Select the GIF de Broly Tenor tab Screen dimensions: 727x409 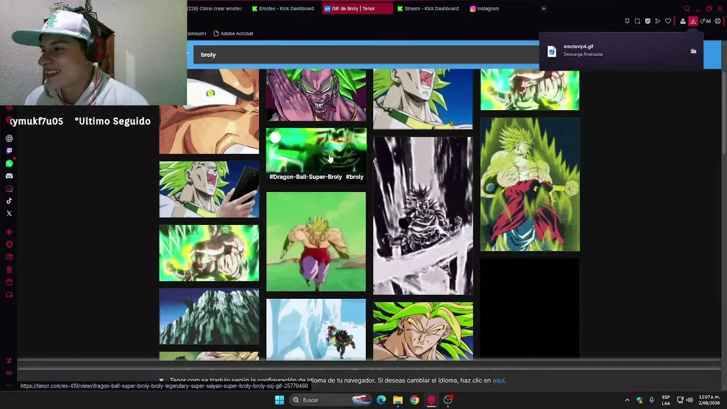click(x=357, y=9)
